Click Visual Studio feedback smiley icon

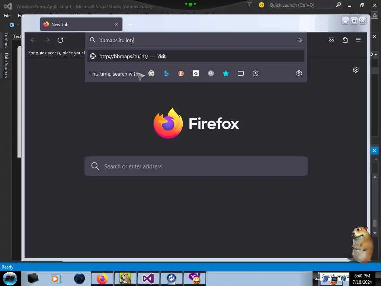(262, 5)
